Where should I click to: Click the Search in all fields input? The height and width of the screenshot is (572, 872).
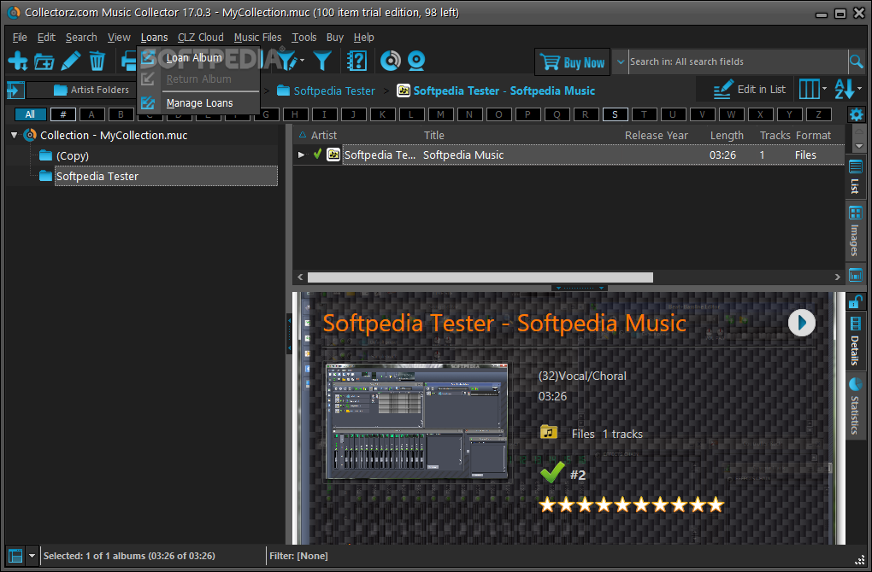point(738,61)
